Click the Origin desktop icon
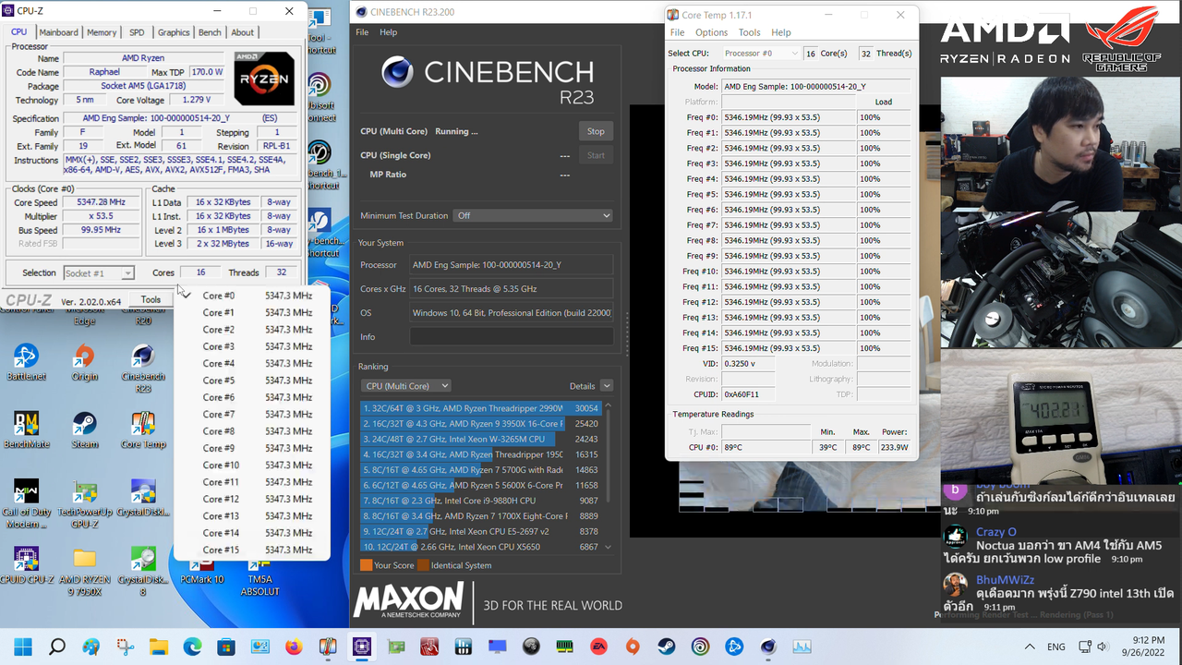The height and width of the screenshot is (665, 1182). tap(85, 357)
